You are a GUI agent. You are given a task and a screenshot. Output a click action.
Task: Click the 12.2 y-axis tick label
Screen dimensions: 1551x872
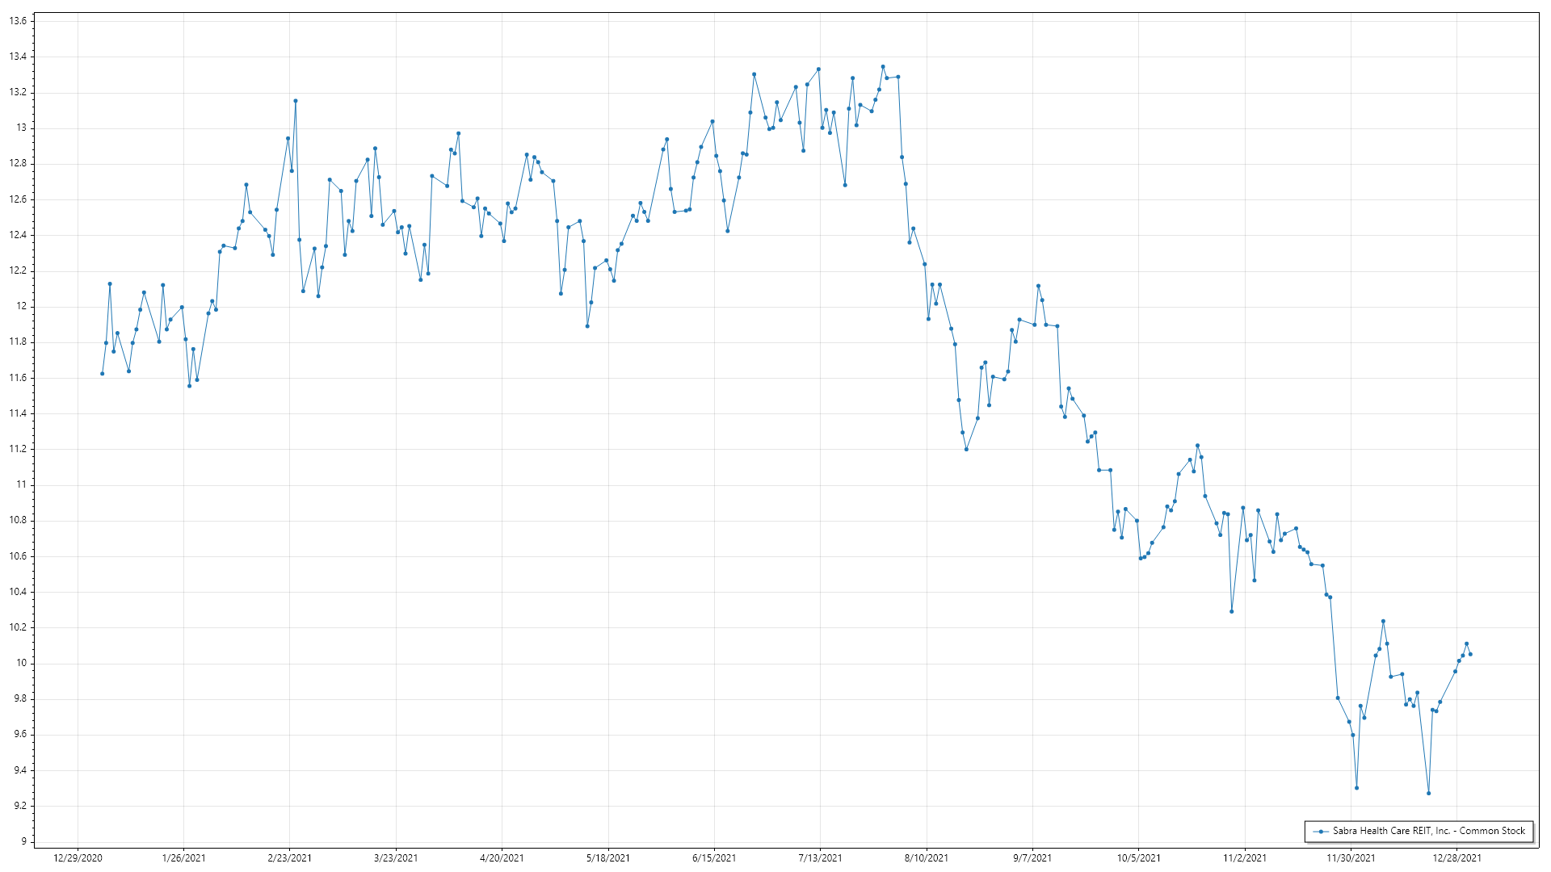tap(18, 270)
